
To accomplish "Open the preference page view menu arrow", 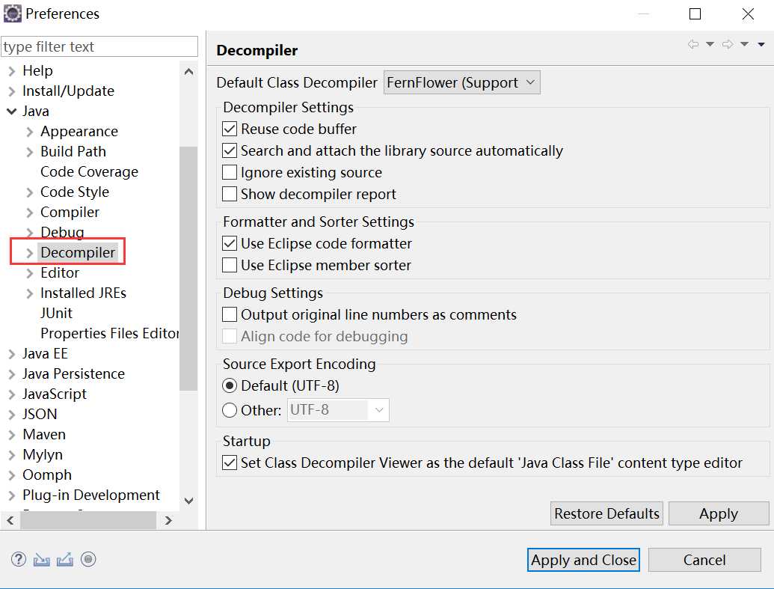I will click(x=761, y=45).
